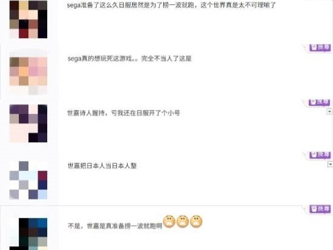The image size is (333, 250).
Task: Open the dropdown arrow beside the 世嘉诗人握持 comment
Action: click(x=329, y=111)
